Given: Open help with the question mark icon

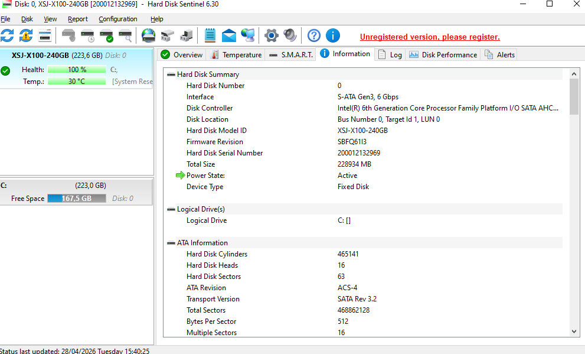Looking at the screenshot, I should pos(314,35).
